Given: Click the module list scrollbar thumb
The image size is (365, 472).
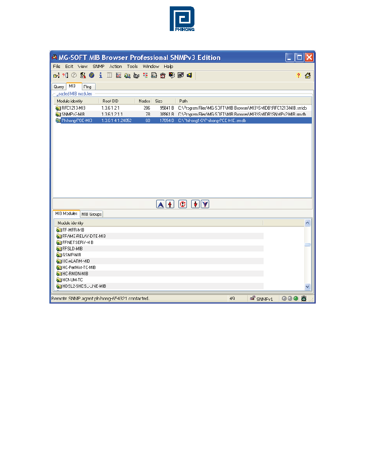Looking at the screenshot, I should (x=307, y=244).
